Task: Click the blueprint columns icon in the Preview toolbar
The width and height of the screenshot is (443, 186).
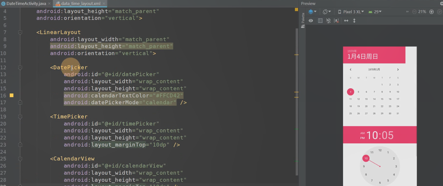Action: click(x=320, y=21)
